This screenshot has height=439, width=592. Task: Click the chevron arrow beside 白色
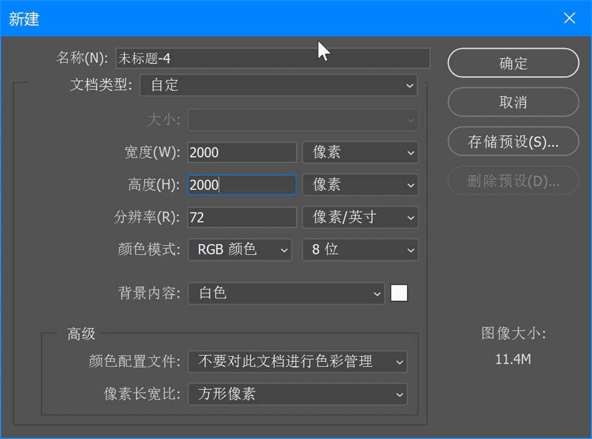[x=377, y=294]
